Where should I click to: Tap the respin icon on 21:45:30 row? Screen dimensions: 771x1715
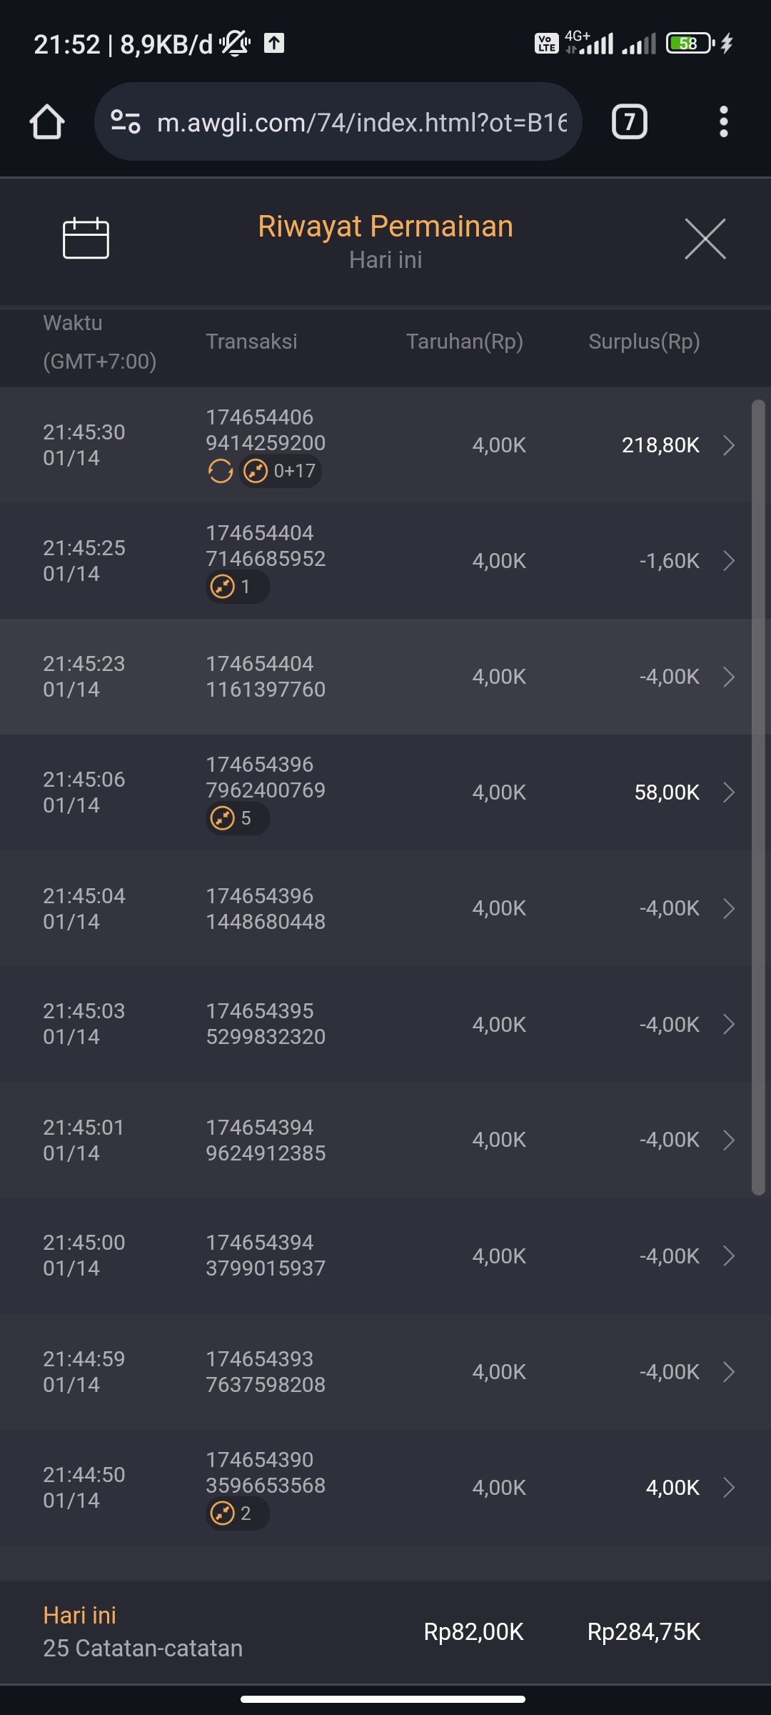221,472
